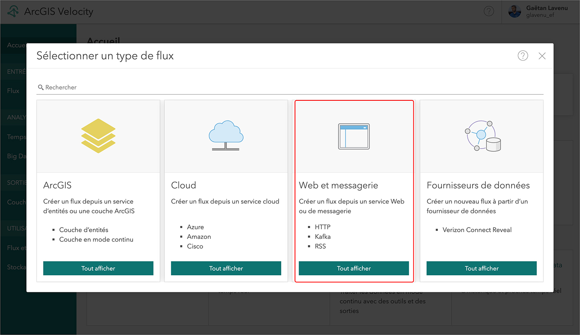Click the Cloud service icon
This screenshot has width=580, height=335.
click(226, 135)
